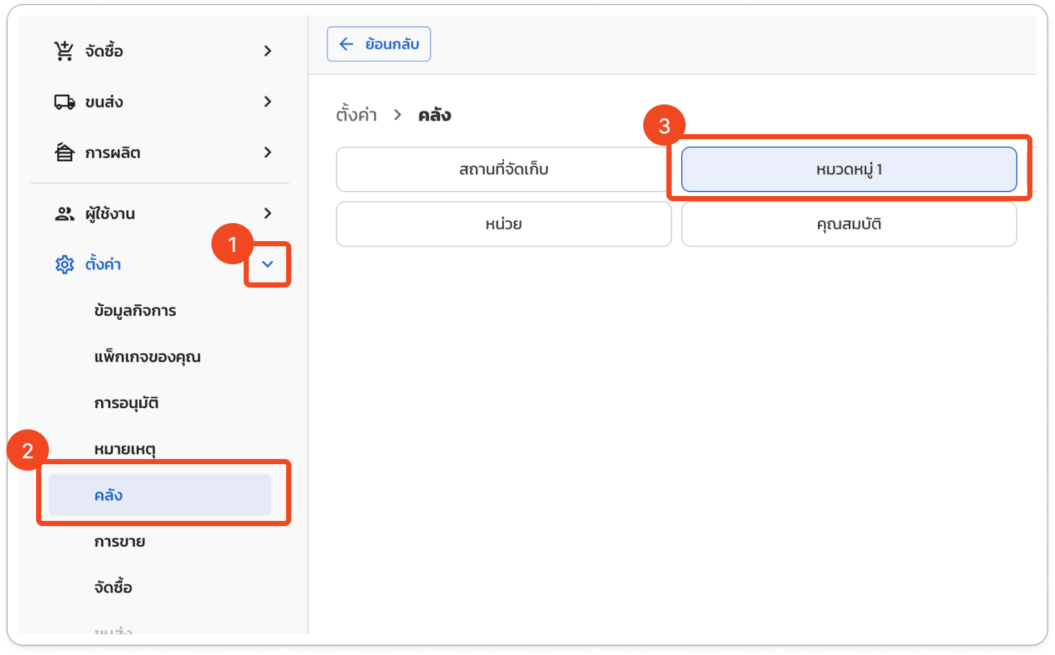Click the gear icon for ตั้งค่า
1055x655 pixels.
64,264
